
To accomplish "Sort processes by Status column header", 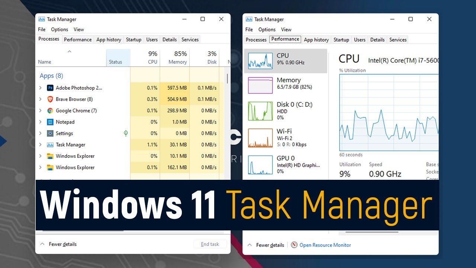I will tap(118, 58).
